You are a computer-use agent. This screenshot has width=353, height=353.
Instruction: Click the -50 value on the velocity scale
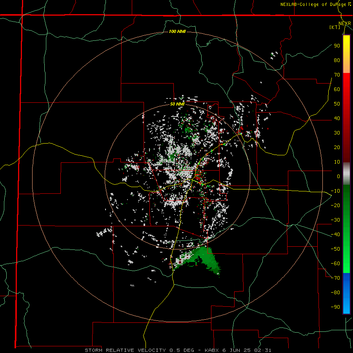(x=335, y=249)
